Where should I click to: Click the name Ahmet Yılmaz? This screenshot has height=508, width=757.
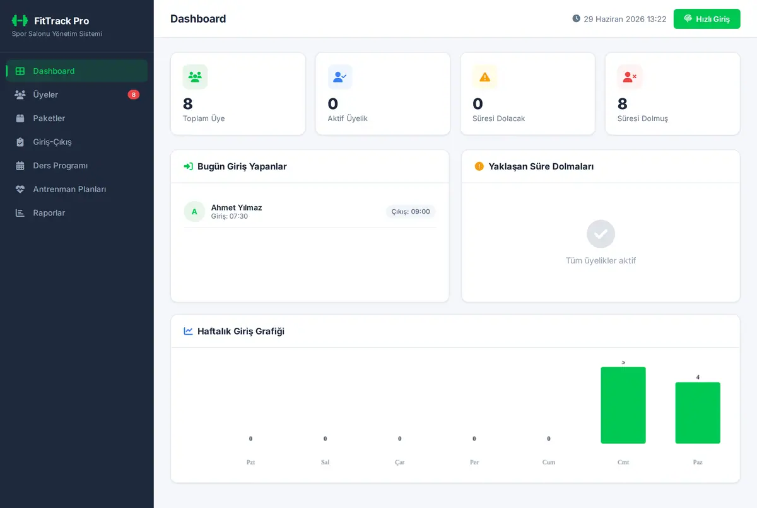pyautogui.click(x=237, y=207)
